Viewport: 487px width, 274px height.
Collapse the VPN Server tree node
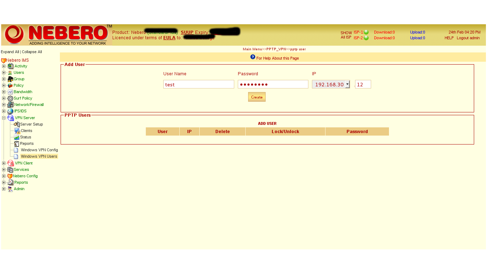(x=4, y=118)
